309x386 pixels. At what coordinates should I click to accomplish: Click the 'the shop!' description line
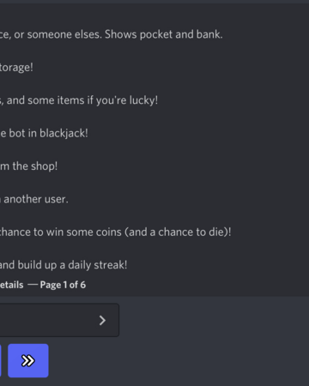(35, 166)
